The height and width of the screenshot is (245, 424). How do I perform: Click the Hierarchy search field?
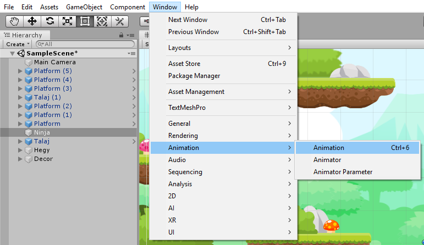pyautogui.click(x=85, y=44)
